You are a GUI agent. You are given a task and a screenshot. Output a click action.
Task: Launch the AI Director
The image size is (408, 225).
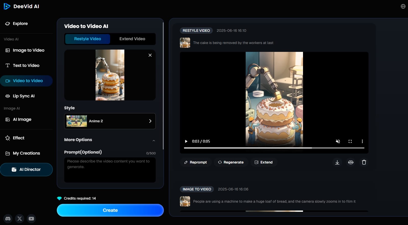(26, 170)
